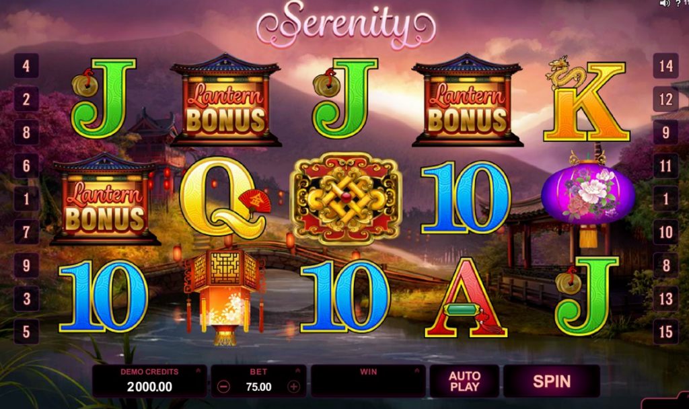The image size is (689, 409).
Task: Open the Auto Play options
Action: (x=464, y=381)
